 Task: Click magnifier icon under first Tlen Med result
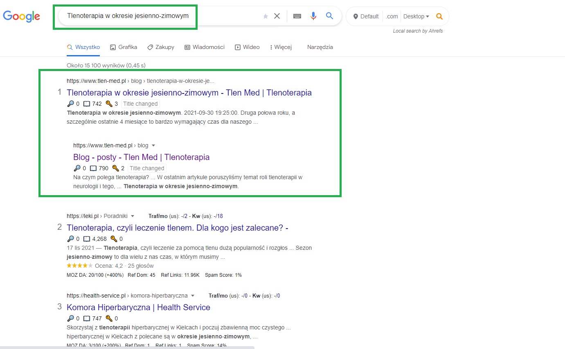[70, 104]
